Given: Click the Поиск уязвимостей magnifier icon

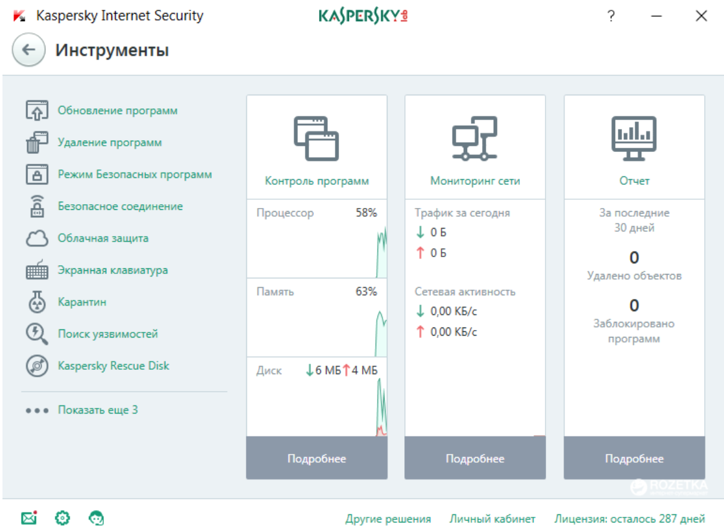Looking at the screenshot, I should click(37, 334).
